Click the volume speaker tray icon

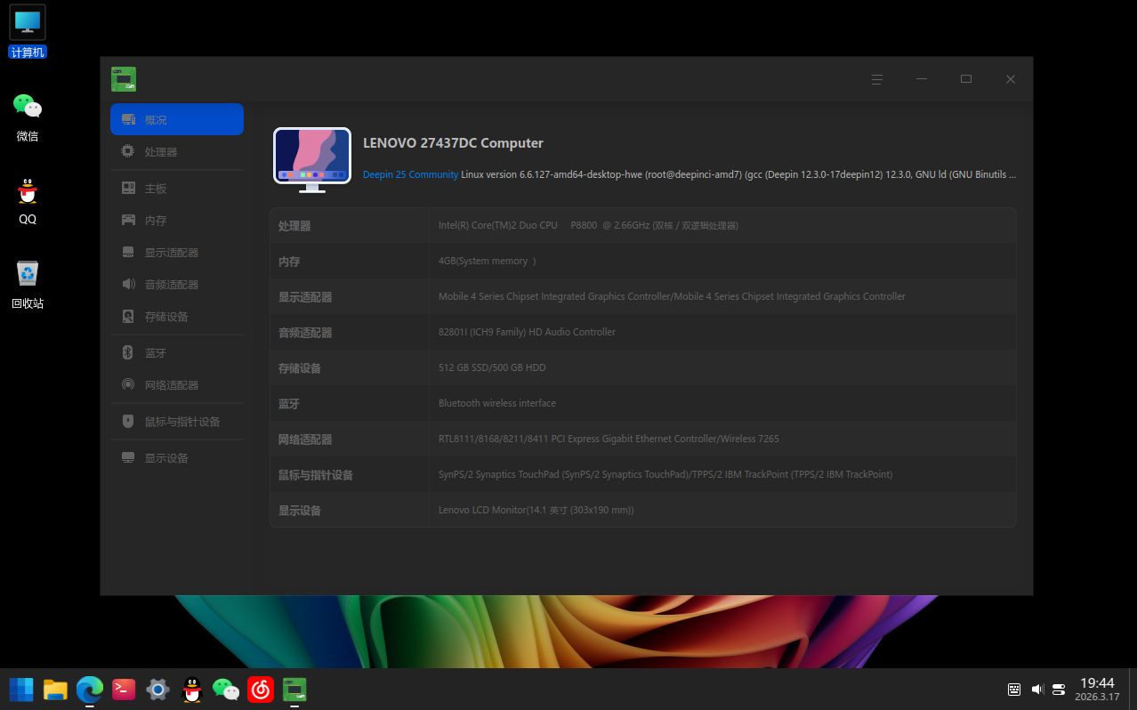[x=1036, y=690]
